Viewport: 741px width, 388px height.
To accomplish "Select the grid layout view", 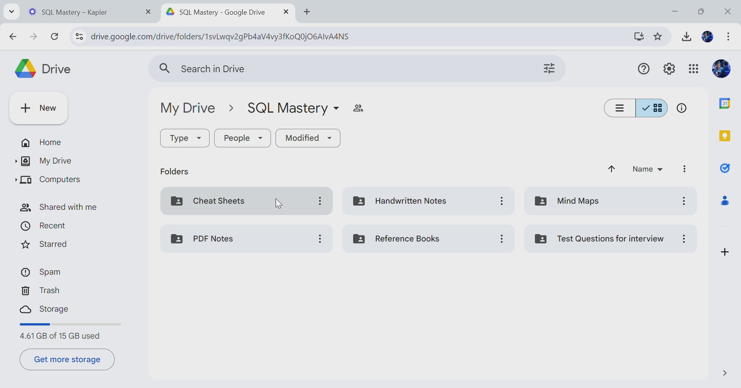I will [652, 108].
